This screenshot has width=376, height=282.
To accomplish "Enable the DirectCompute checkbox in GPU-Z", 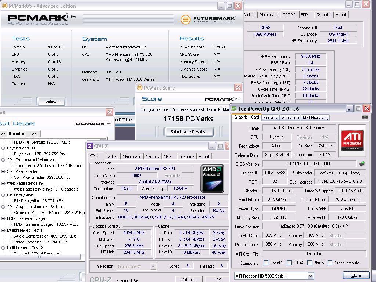I will 330,263.
